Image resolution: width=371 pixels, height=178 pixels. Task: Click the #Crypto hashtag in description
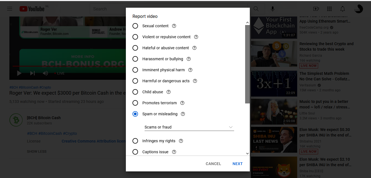[70, 133]
